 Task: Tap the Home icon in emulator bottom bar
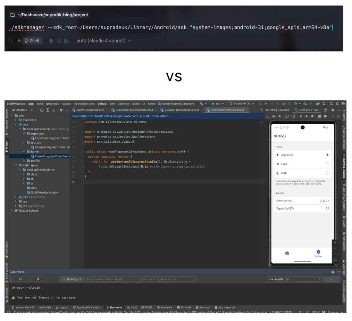click(287, 253)
